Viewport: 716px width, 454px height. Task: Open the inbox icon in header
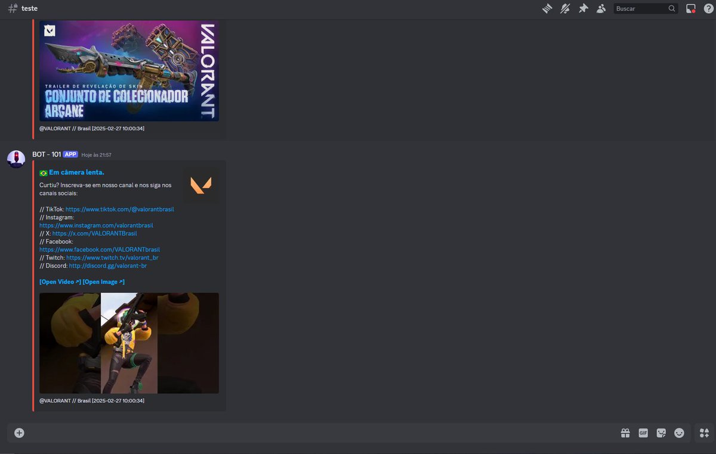point(691,8)
